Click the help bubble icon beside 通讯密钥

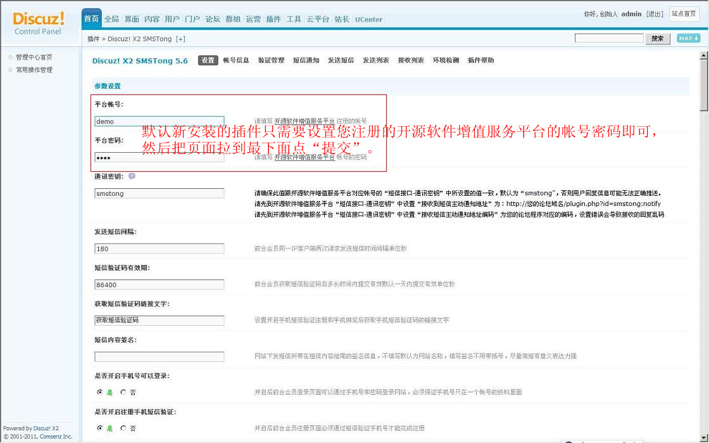tap(132, 176)
